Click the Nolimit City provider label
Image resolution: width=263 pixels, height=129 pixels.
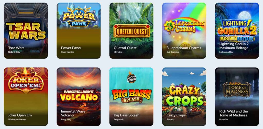(x=14, y=52)
